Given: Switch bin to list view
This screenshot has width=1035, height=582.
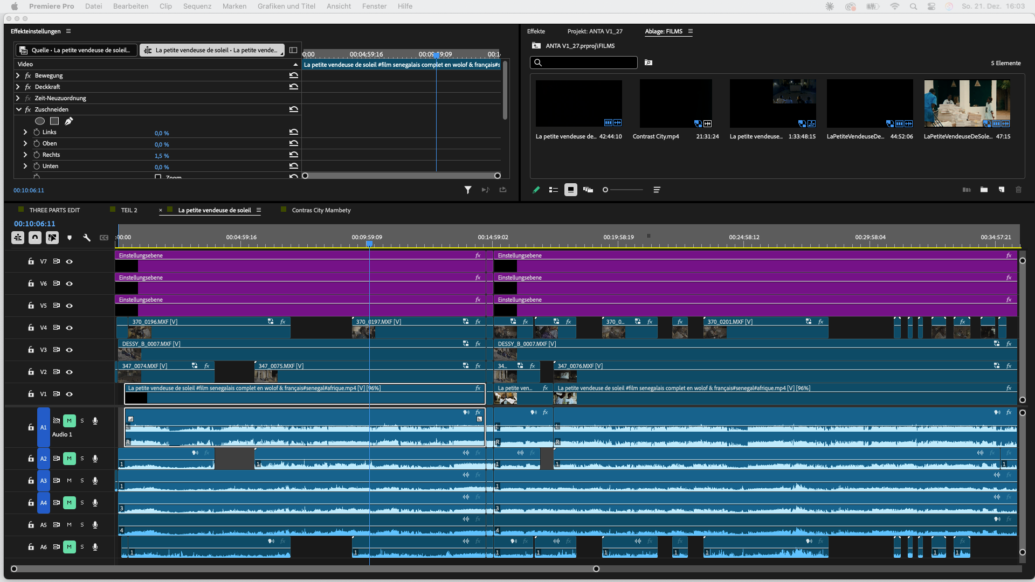Looking at the screenshot, I should point(554,190).
